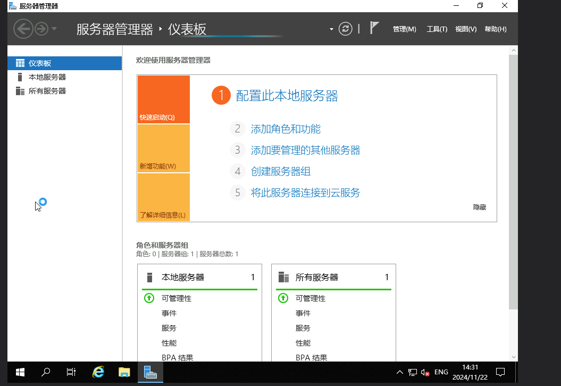Click the forward navigation arrow button
561x386 pixels.
[x=41, y=29]
